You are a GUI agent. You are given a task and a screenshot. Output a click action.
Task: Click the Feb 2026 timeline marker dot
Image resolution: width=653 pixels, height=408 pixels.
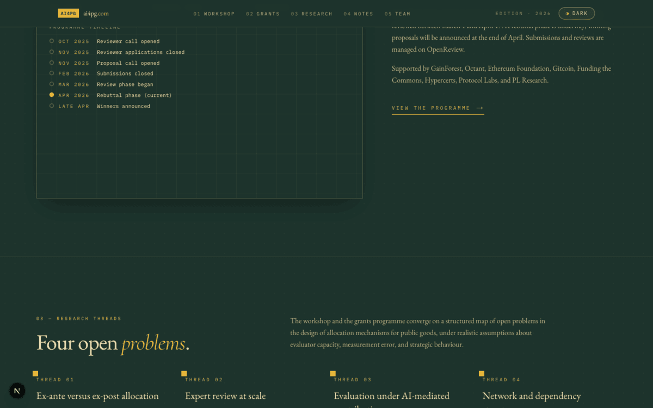[x=52, y=73]
